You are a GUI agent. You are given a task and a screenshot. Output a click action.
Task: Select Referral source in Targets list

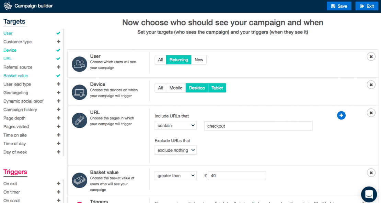click(18, 67)
